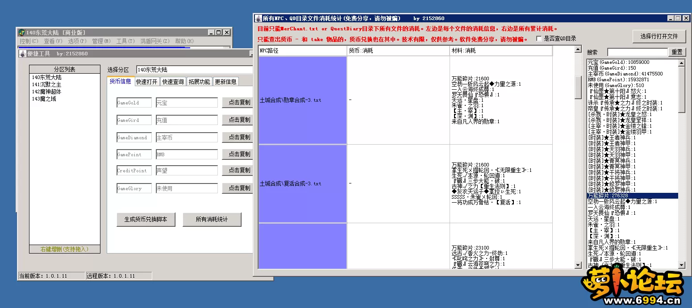Image resolution: width=692 pixels, height=308 pixels.
Task: Click cumulative list scrollbar up arrow
Action: tap(682, 63)
